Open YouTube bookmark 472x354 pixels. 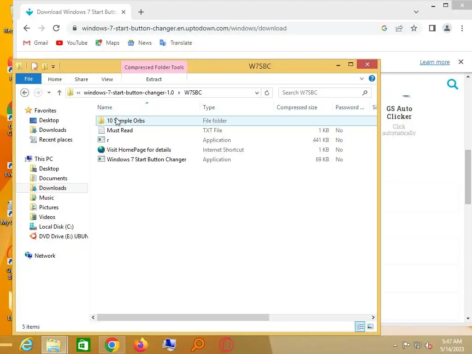click(x=71, y=43)
